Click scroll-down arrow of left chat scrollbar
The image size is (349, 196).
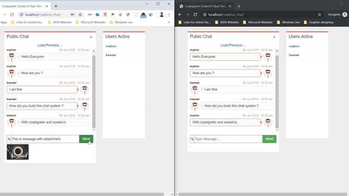coord(94,130)
